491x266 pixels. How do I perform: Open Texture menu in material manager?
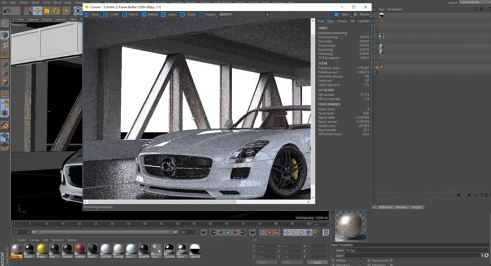pyautogui.click(x=72, y=240)
